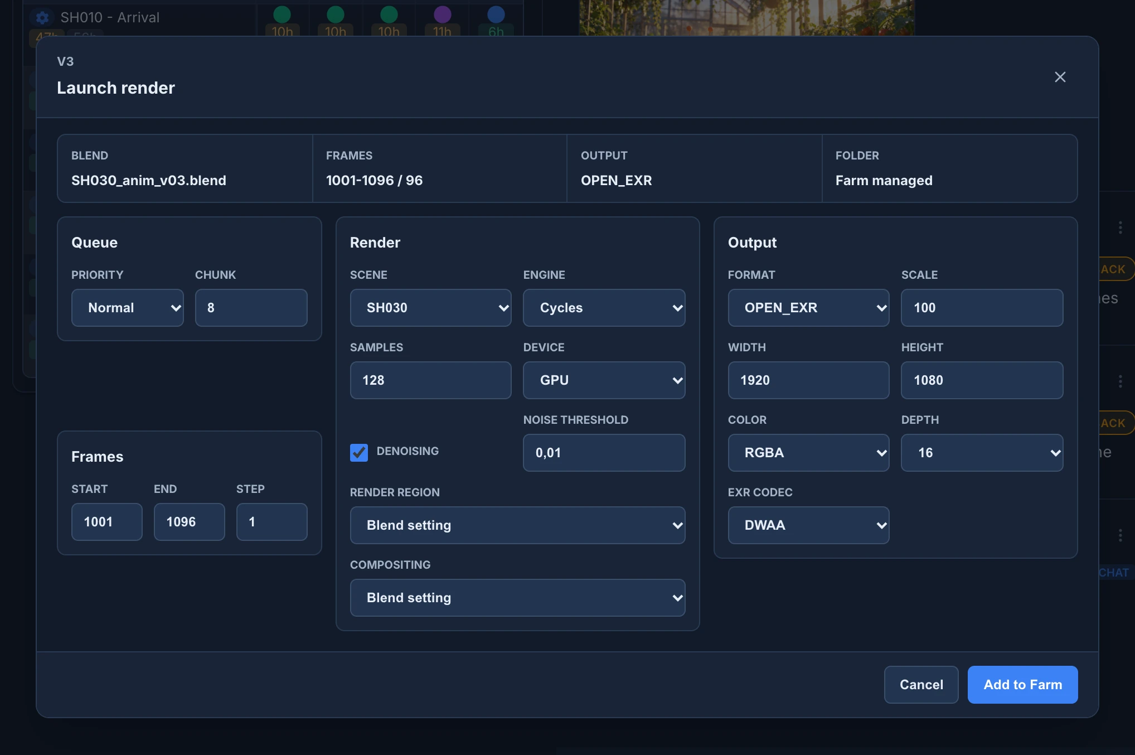Close the Launch render dialog via X
1135x755 pixels.
1060,77
